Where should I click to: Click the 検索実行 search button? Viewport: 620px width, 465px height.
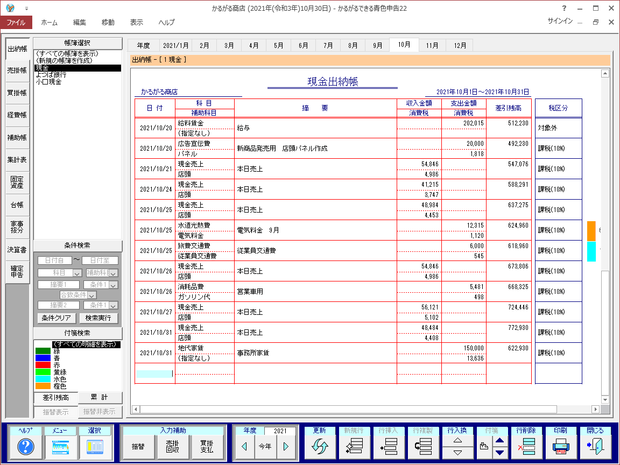click(98, 318)
